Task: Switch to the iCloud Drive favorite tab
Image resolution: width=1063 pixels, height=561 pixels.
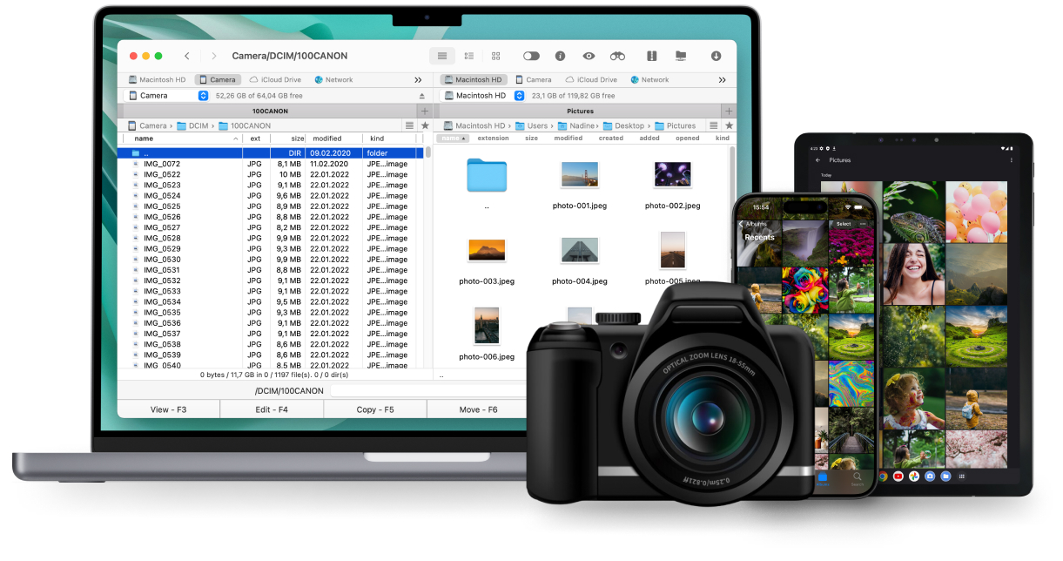Action: click(x=275, y=79)
